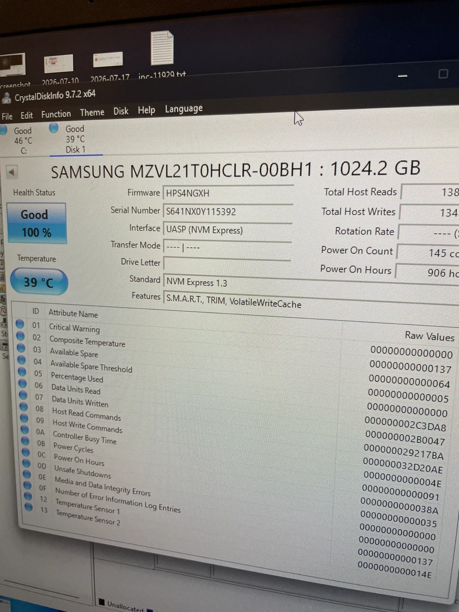Click the Good 100 % health status button

(37, 224)
